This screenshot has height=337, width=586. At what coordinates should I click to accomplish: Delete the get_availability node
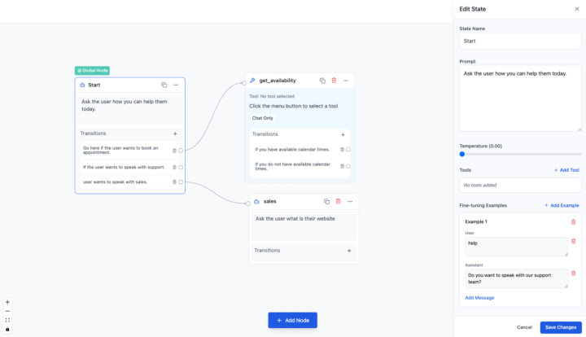click(334, 81)
